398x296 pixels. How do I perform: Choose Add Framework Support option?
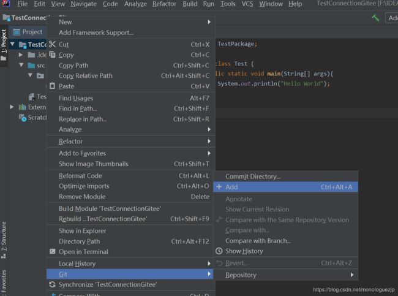tap(131, 32)
